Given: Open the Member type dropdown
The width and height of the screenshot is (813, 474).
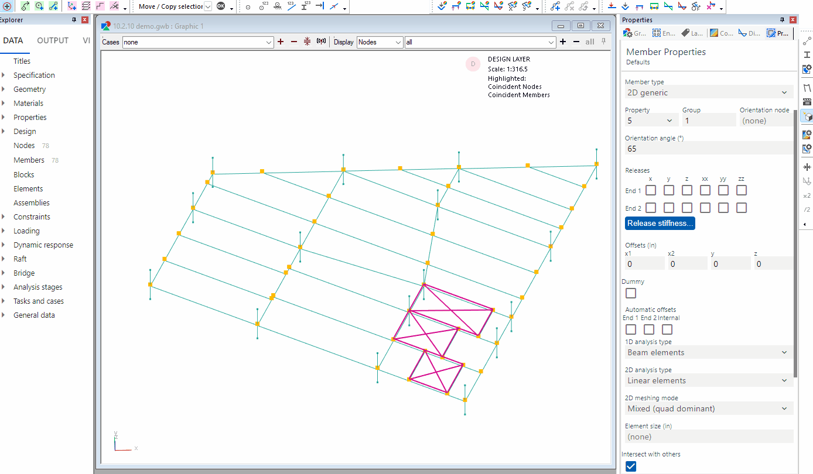Looking at the screenshot, I should [708, 92].
